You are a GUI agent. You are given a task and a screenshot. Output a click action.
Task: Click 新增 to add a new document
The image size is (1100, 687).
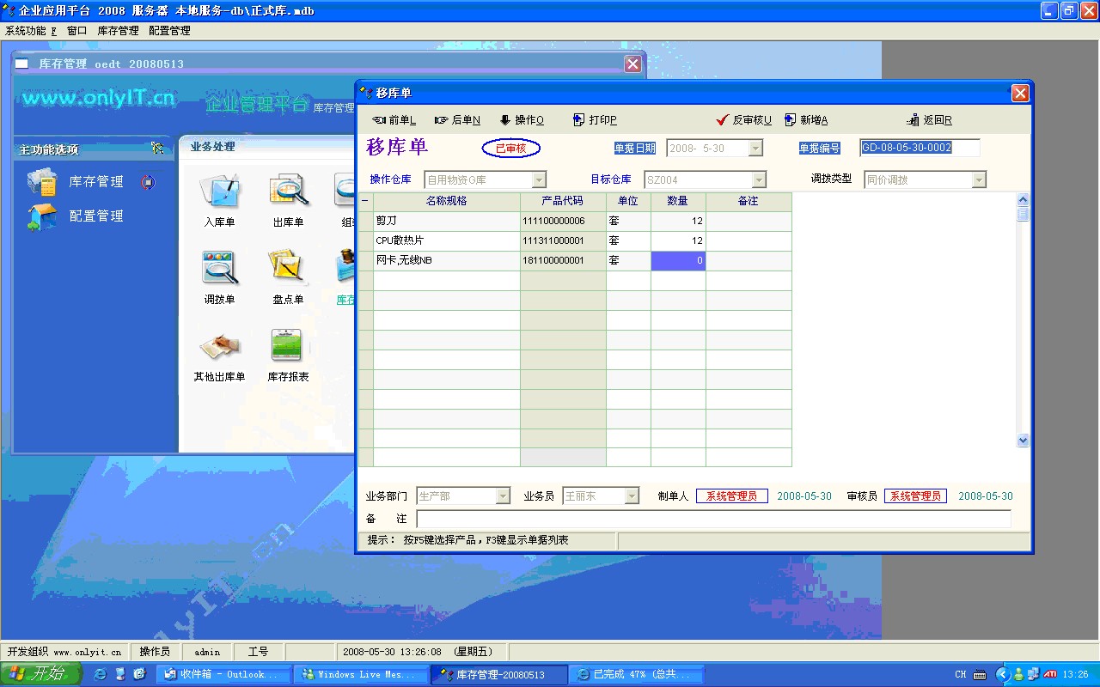[806, 120]
